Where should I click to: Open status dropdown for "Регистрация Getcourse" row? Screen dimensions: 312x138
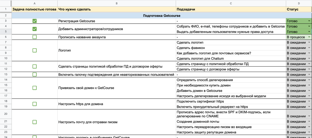click(309, 21)
